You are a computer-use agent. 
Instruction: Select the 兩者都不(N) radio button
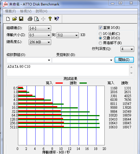100,43
